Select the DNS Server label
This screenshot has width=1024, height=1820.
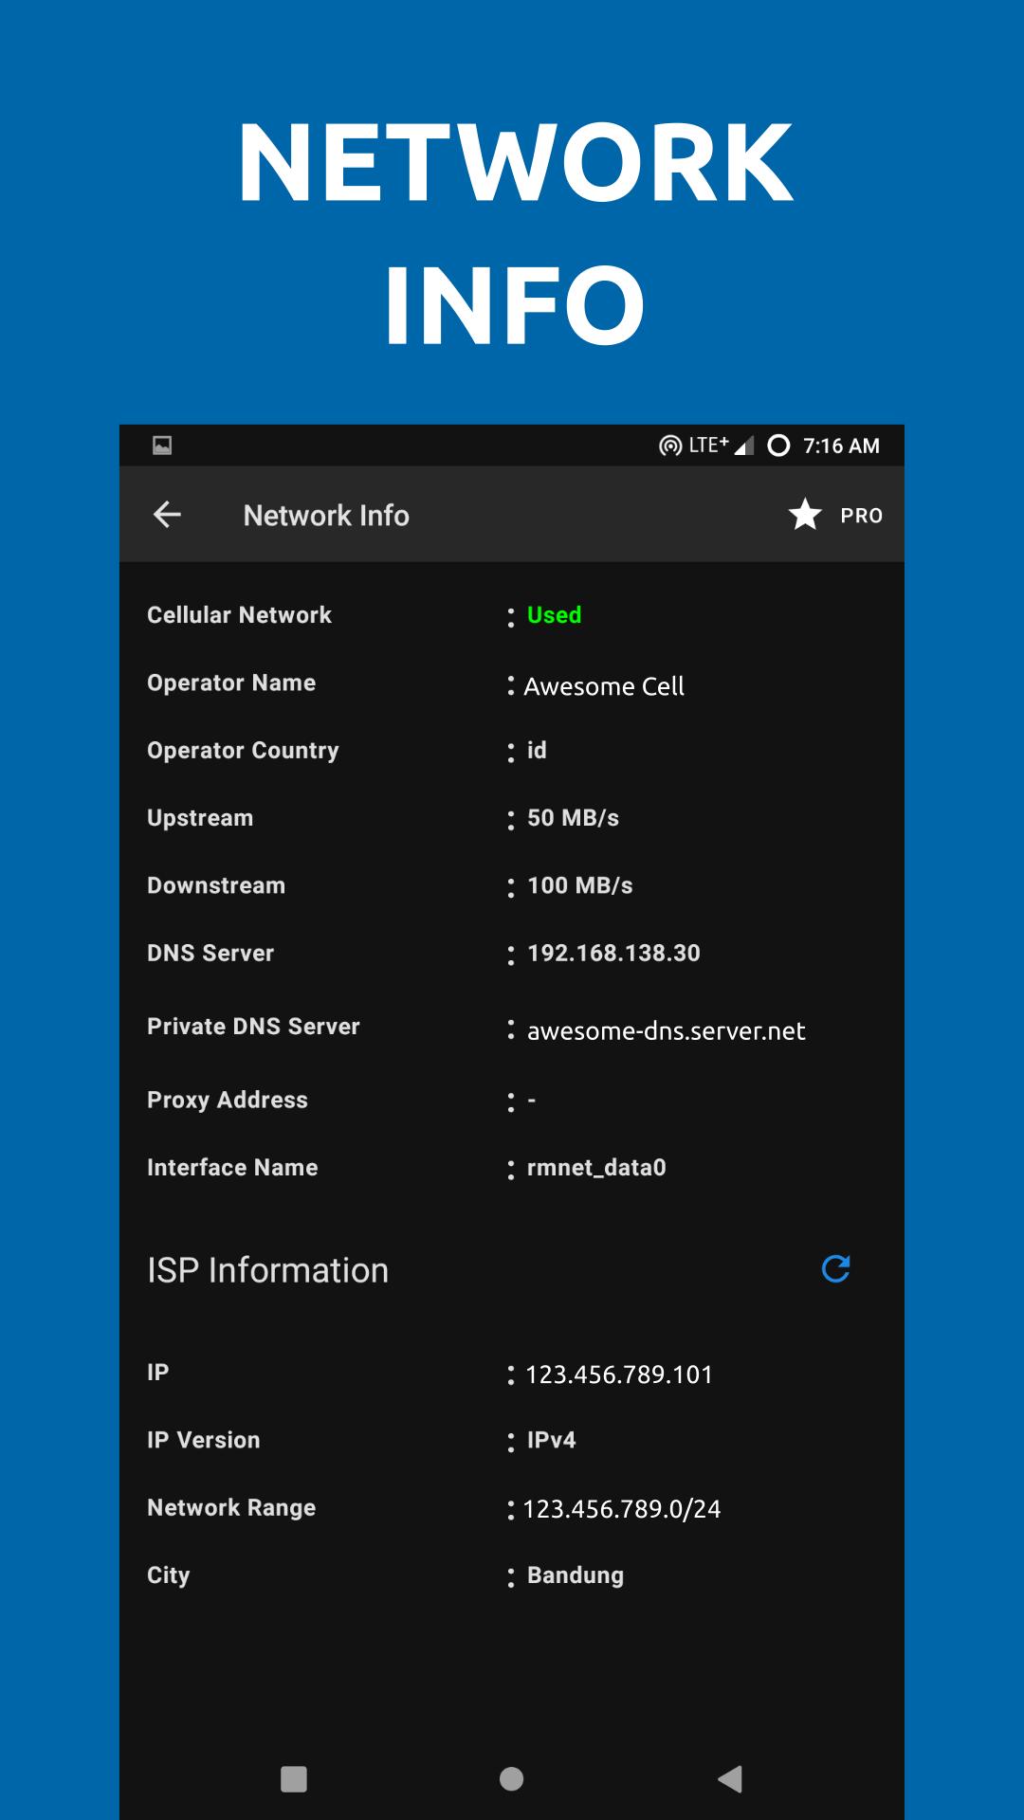(x=210, y=953)
